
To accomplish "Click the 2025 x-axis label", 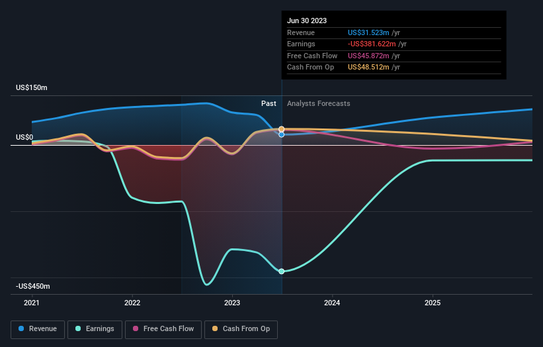I will tap(433, 303).
